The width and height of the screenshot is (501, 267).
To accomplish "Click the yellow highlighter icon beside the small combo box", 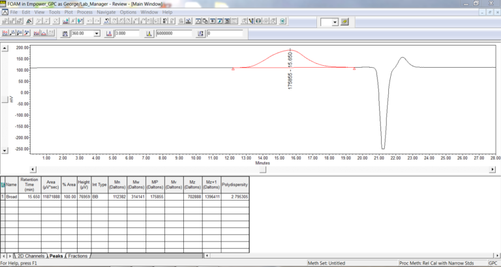I will [x=344, y=21].
